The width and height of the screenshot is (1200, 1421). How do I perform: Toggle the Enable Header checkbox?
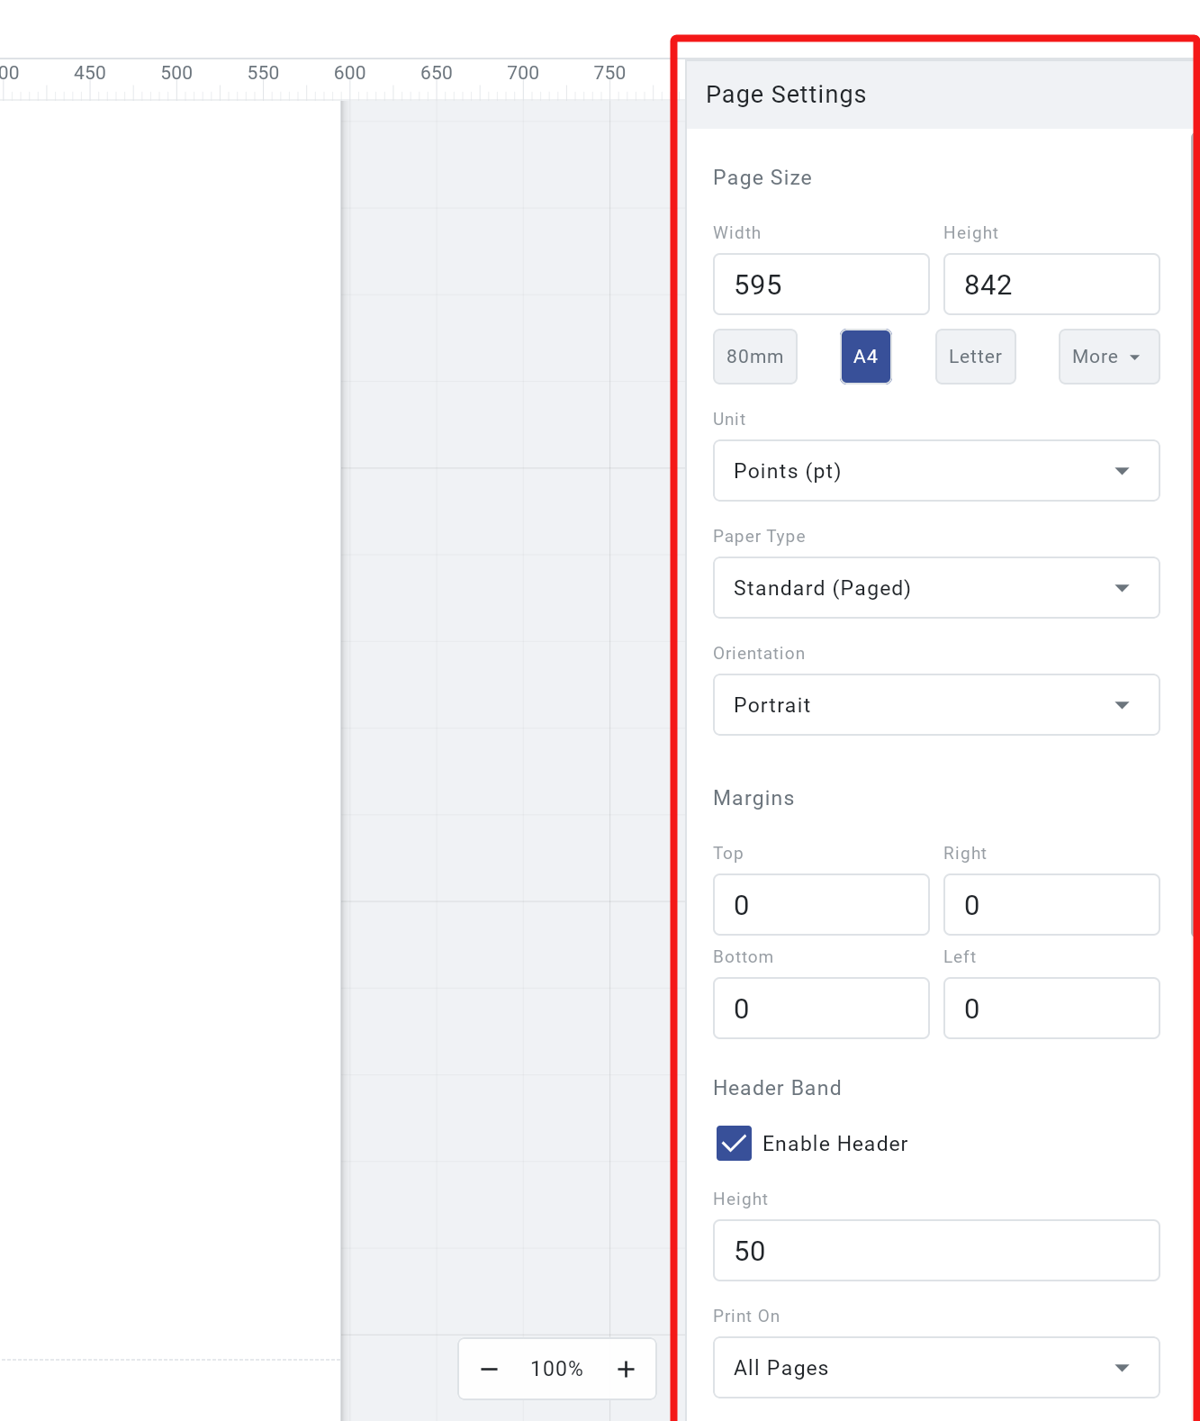point(734,1144)
